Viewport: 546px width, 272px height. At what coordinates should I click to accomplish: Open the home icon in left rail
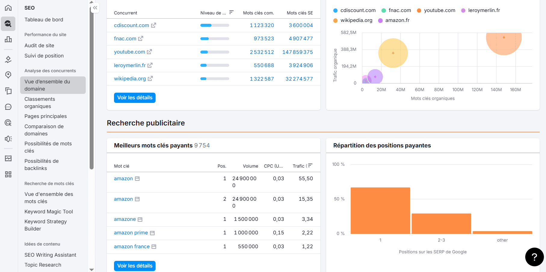click(x=8, y=8)
